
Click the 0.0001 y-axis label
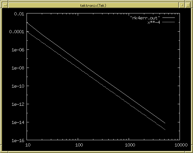(x=15, y=32)
